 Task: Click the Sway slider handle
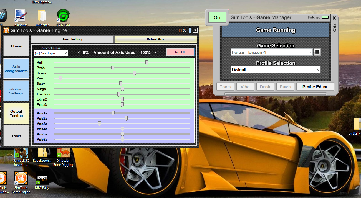coord(121,84)
